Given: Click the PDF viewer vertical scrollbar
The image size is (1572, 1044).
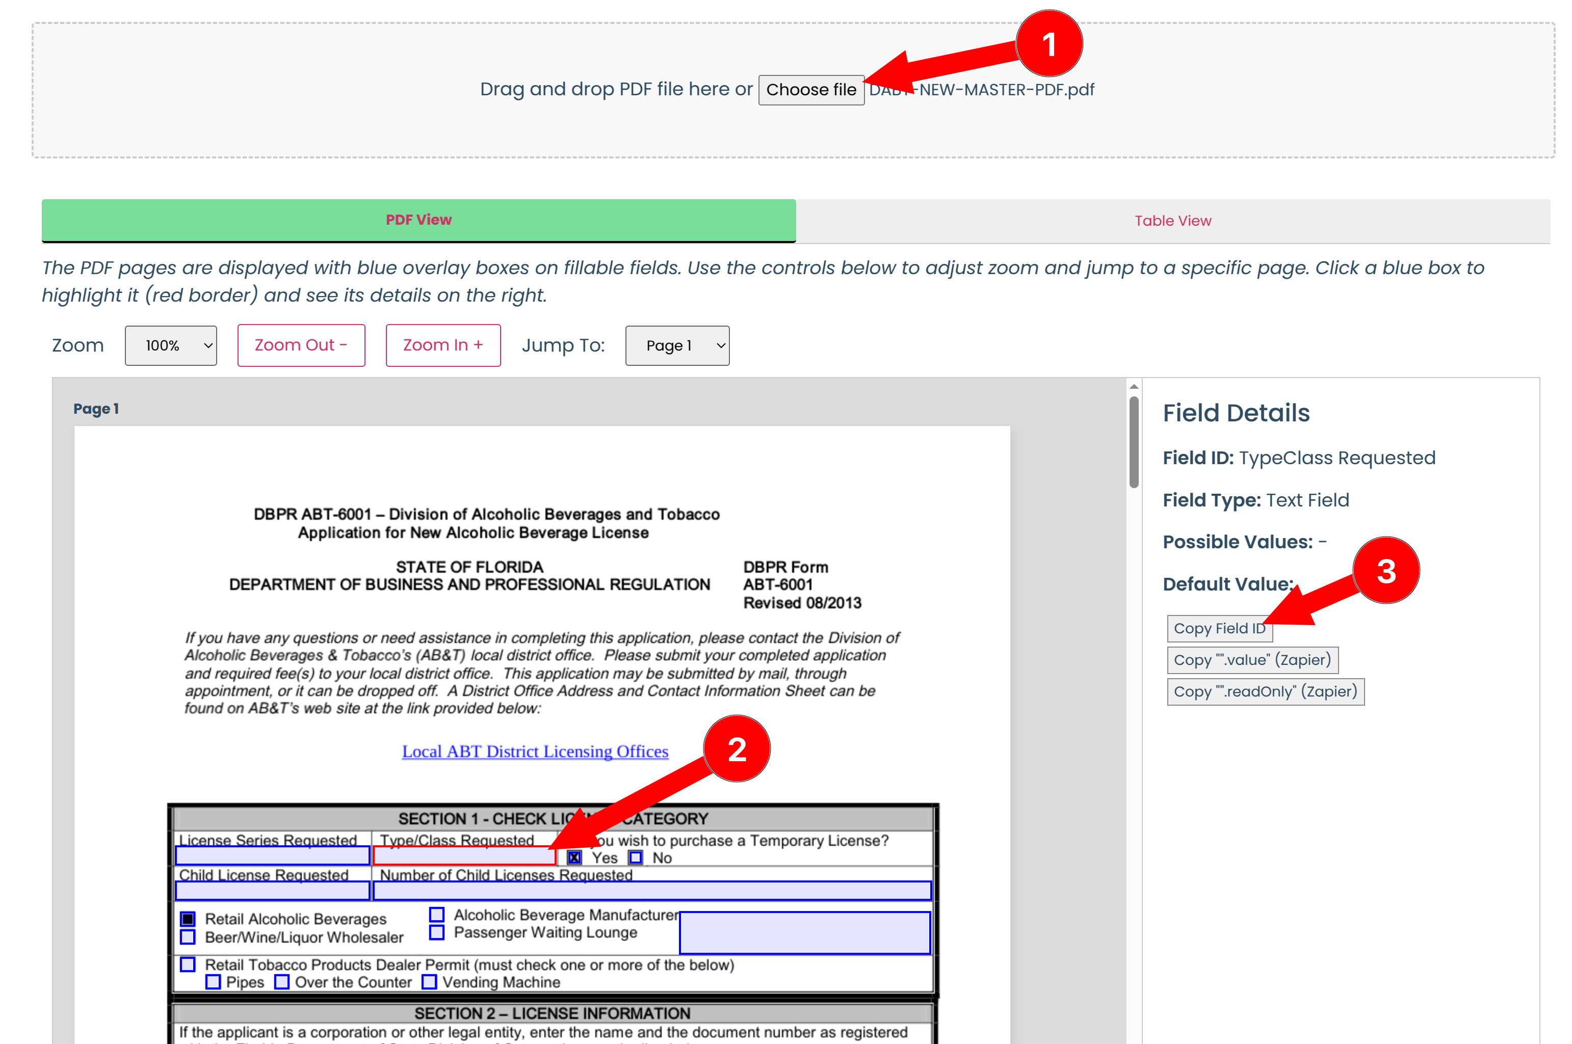Looking at the screenshot, I should (1134, 442).
